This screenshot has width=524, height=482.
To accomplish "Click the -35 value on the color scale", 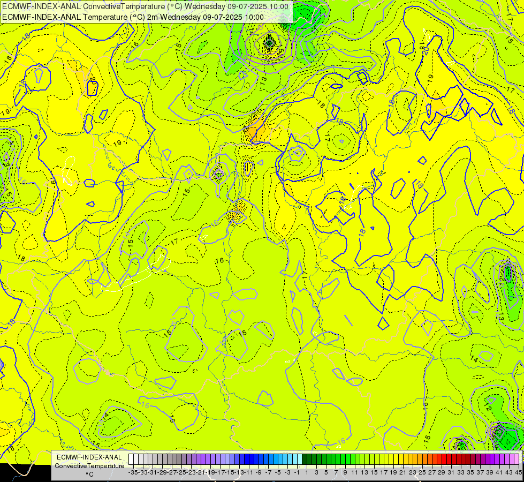I will (133, 472).
